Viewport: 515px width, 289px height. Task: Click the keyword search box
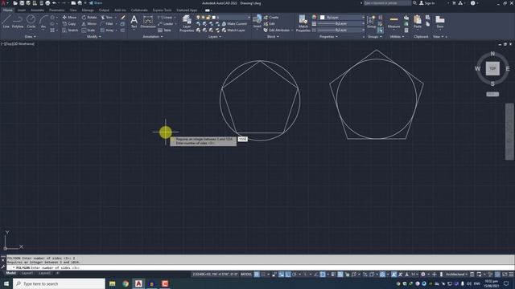coord(386,3)
